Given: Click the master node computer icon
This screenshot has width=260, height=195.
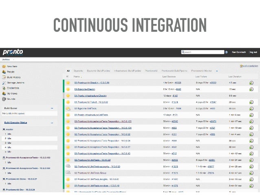Looking at the screenshot, I should click(x=4, y=129).
